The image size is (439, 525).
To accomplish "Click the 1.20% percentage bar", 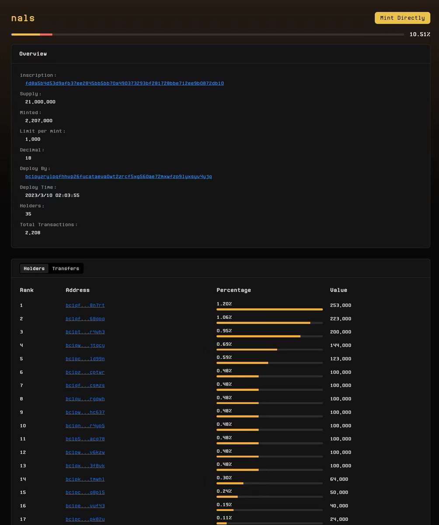I will [269, 309].
